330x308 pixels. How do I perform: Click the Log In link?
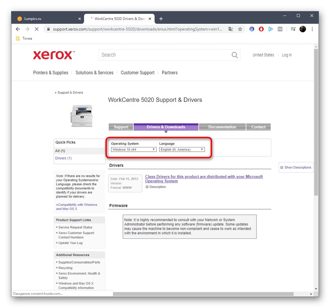(x=287, y=55)
